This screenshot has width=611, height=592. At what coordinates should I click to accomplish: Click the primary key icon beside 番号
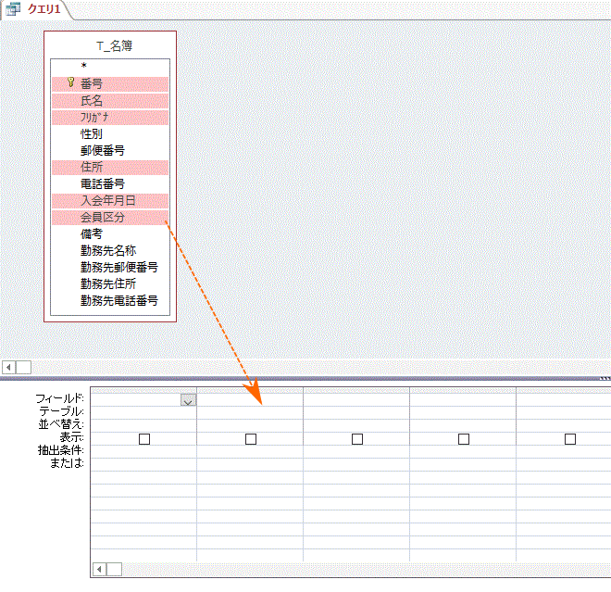pyautogui.click(x=71, y=82)
